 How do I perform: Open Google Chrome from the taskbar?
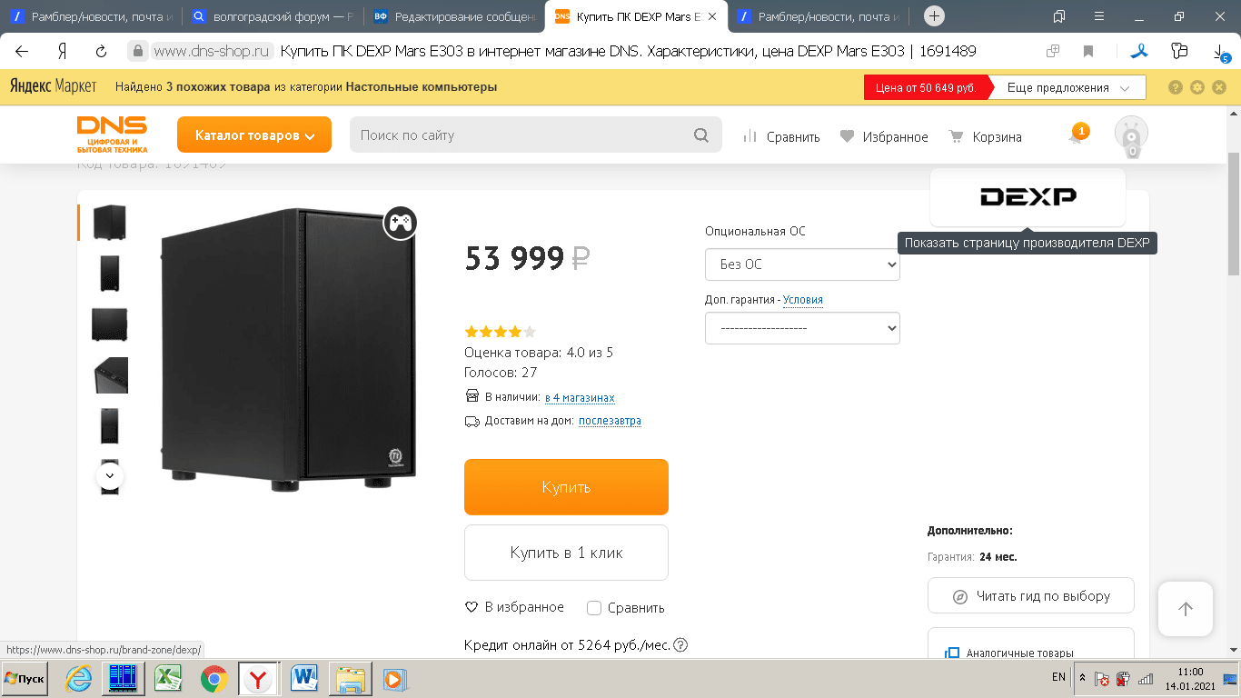tap(214, 678)
